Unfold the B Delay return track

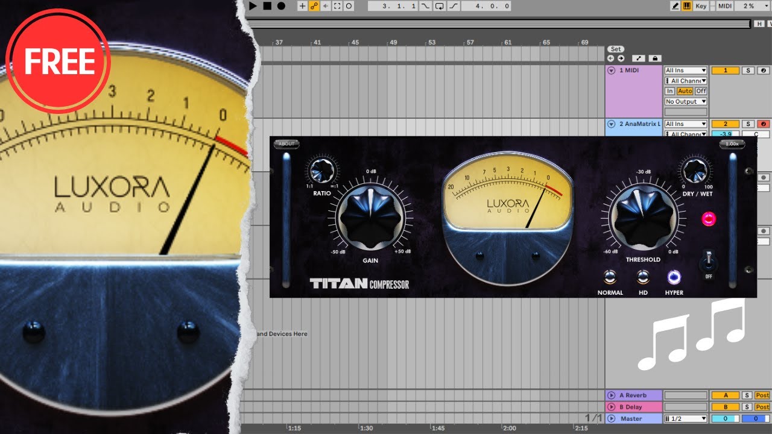(x=611, y=407)
